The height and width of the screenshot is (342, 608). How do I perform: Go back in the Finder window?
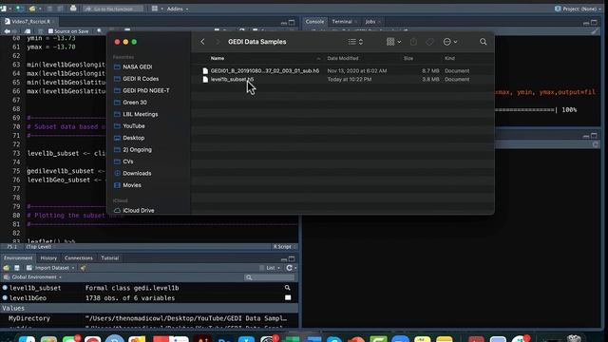coord(202,42)
